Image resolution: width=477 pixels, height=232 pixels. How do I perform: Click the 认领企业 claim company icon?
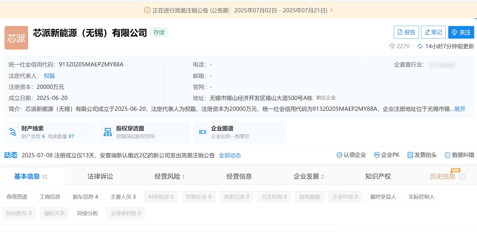pyautogui.click(x=339, y=155)
